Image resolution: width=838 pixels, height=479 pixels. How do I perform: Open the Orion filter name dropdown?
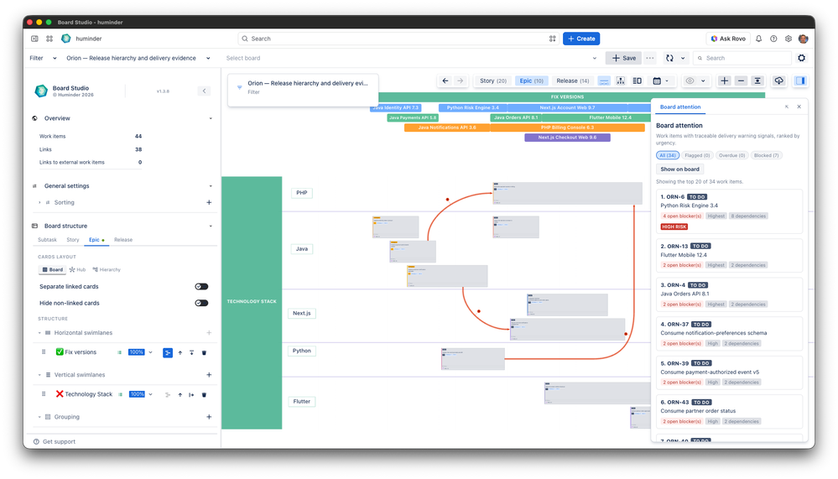click(138, 58)
